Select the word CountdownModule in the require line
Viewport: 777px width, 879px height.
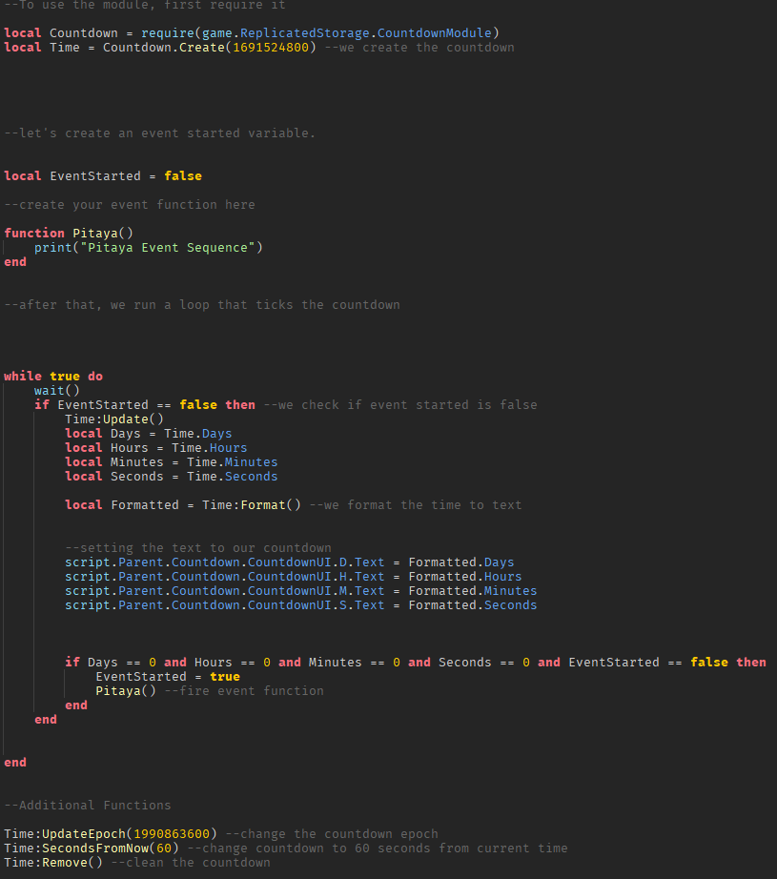(x=435, y=33)
